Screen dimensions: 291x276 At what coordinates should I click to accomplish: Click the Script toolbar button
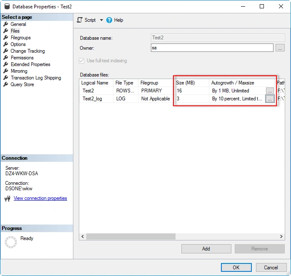point(86,20)
